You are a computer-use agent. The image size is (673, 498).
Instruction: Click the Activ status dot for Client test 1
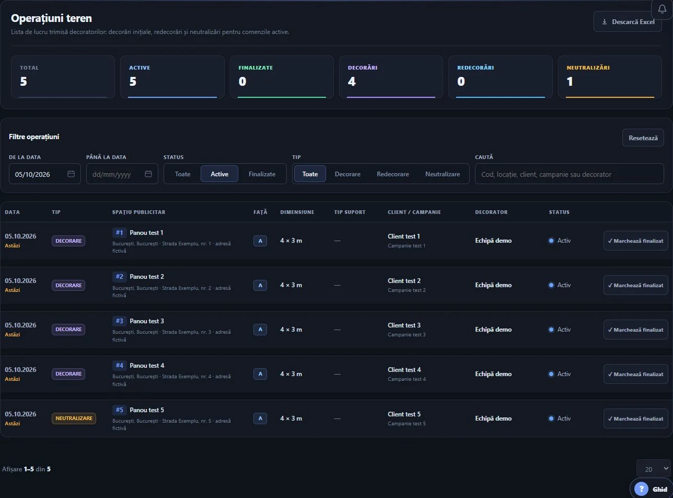tap(551, 241)
